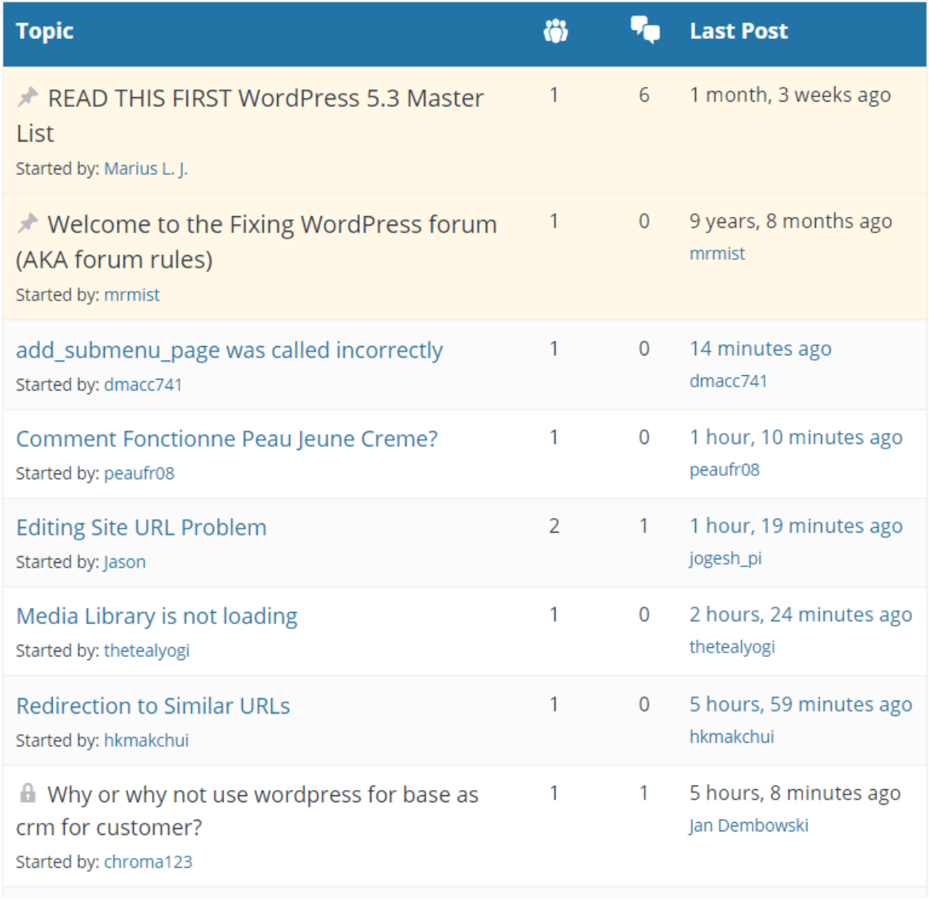Visit thetealyogi under 2 hours, 24 minutes ago
This screenshot has width=929, height=900.
[x=732, y=646]
